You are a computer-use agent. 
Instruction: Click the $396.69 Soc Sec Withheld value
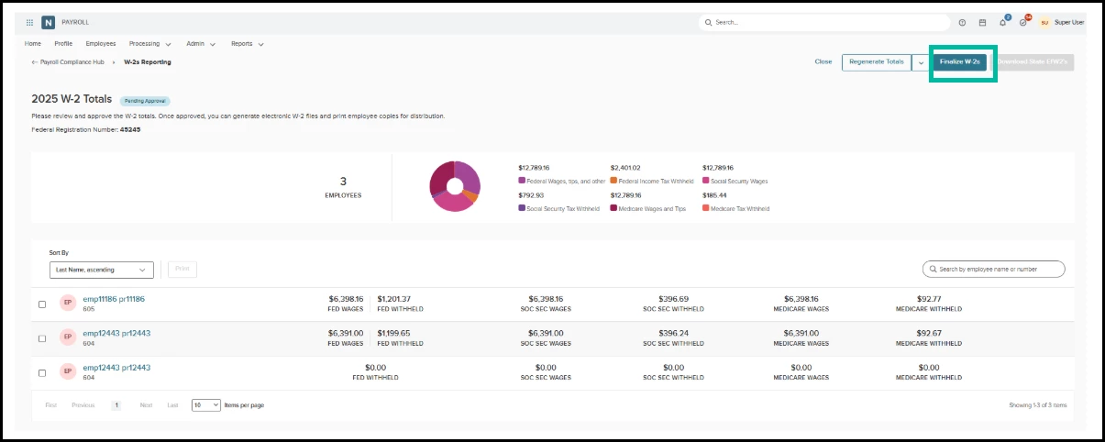(673, 299)
